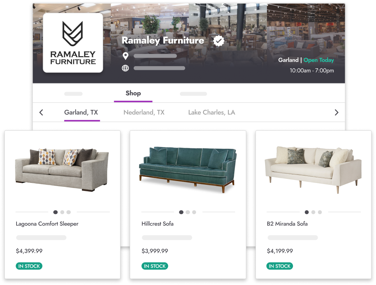The image size is (376, 285).
Task: Switch to the Lake Charles, LA location tab
Action: coord(211,112)
